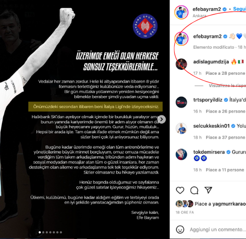The height and width of the screenshot is (239, 246).
Task: Select the second carousel dot indicator
Action: coord(43,232)
